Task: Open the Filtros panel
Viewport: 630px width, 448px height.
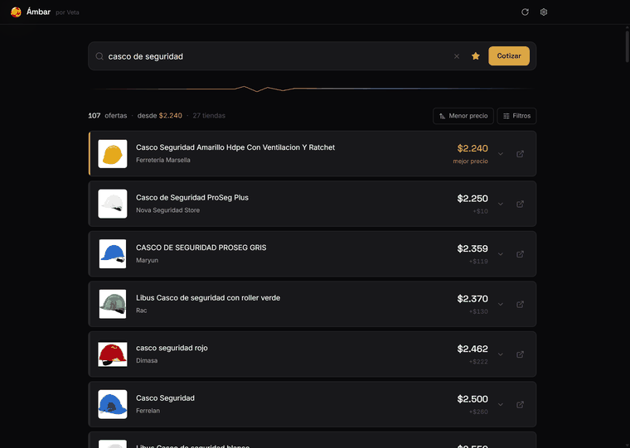Action: coord(516,116)
